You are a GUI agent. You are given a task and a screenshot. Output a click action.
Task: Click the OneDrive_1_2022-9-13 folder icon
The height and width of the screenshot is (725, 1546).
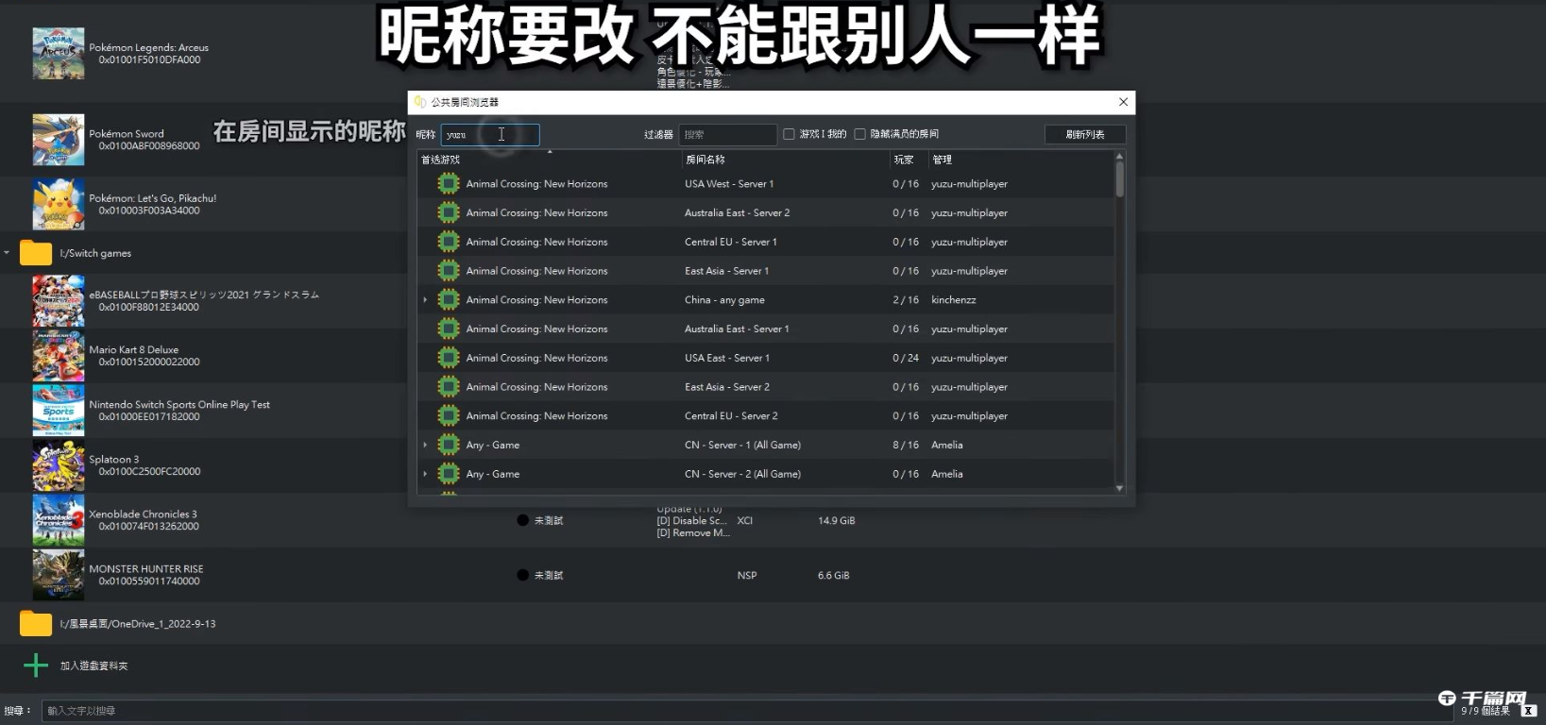coord(36,624)
